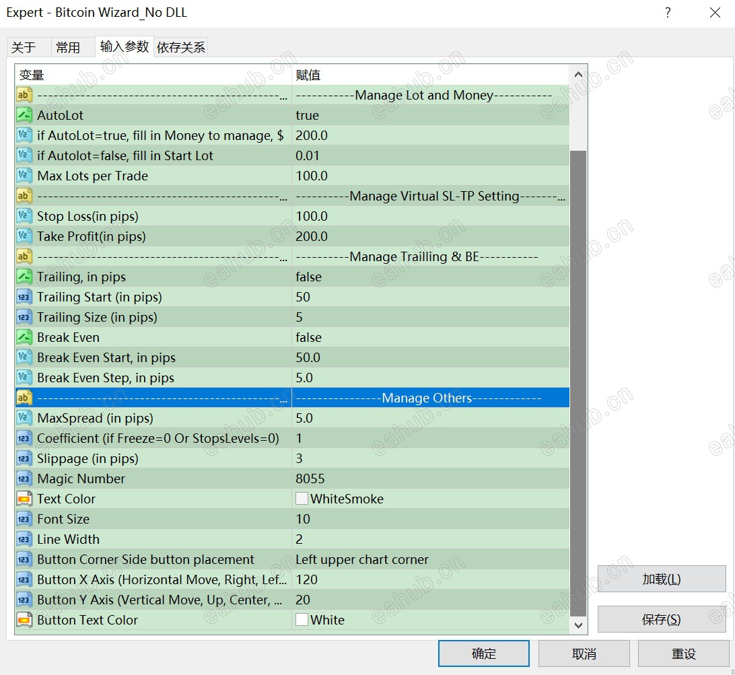
Task: Click the integer icon beside Font Size
Action: [24, 518]
